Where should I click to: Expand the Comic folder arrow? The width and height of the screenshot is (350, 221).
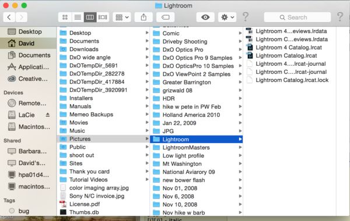coord(240,33)
